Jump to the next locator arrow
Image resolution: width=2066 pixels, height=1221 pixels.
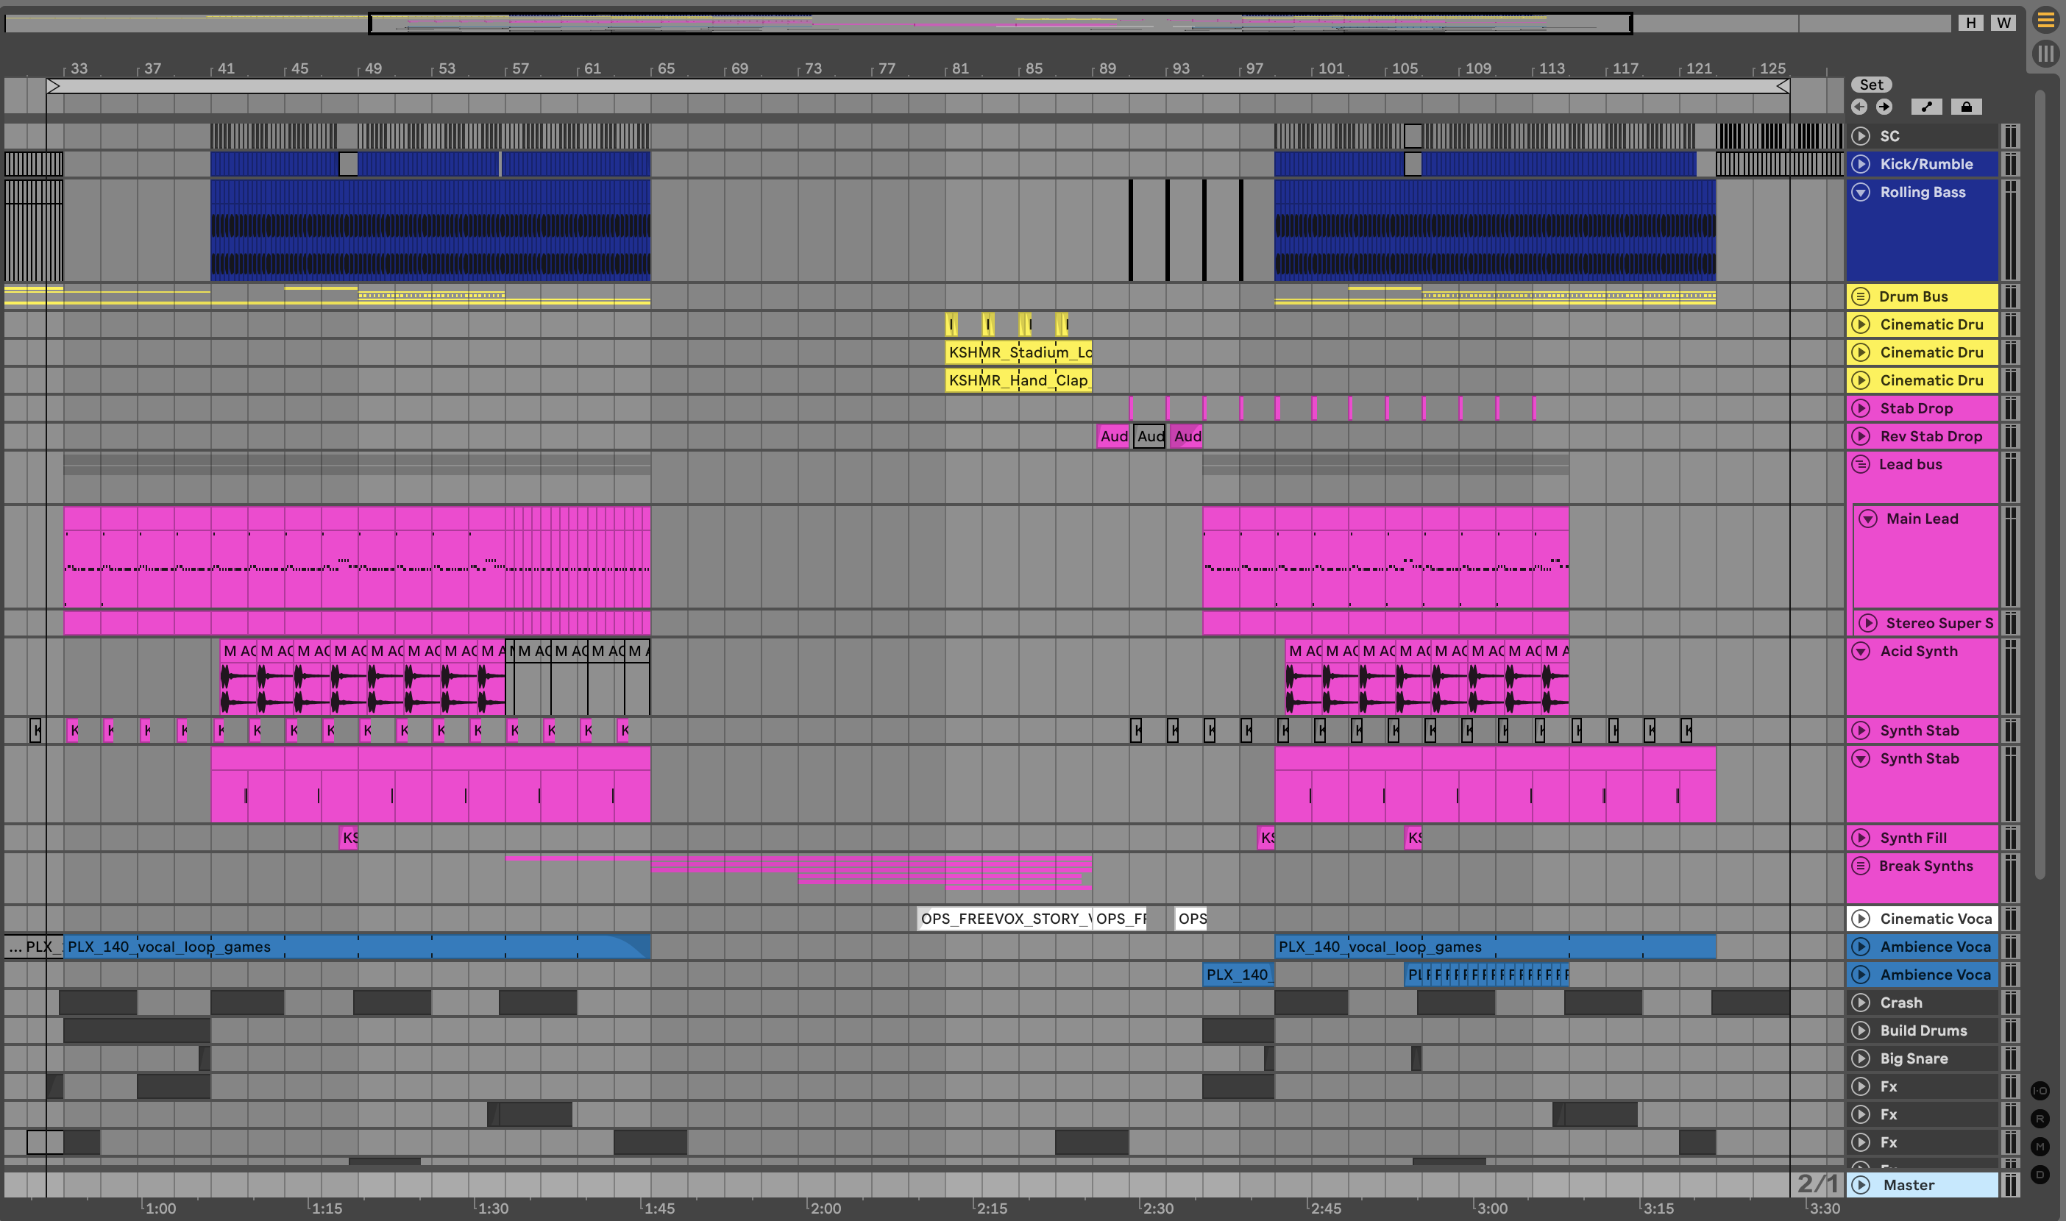[1884, 107]
